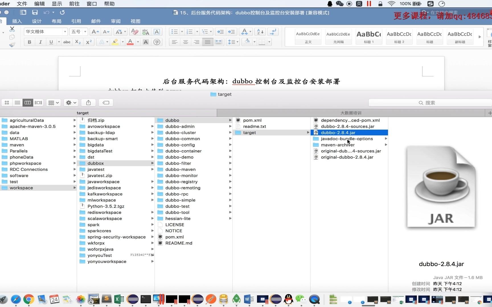The image size is (492, 307).
Task: Click the shading paint bucket icon
Action: (x=247, y=42)
